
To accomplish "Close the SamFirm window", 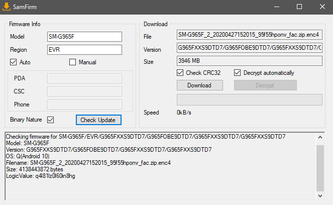I will tap(322, 7).
